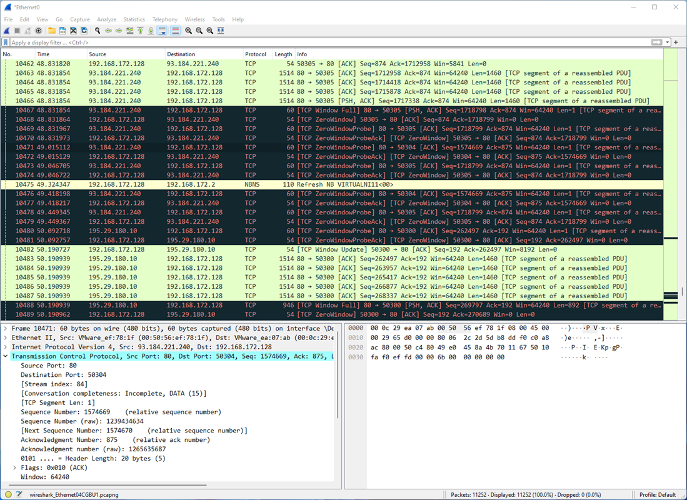Screen dimensions: 687x500
Task: Expand Flags: 0x010 (ACK) item
Action: [15, 467]
